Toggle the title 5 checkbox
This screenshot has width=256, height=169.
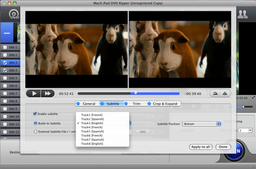point(5,78)
